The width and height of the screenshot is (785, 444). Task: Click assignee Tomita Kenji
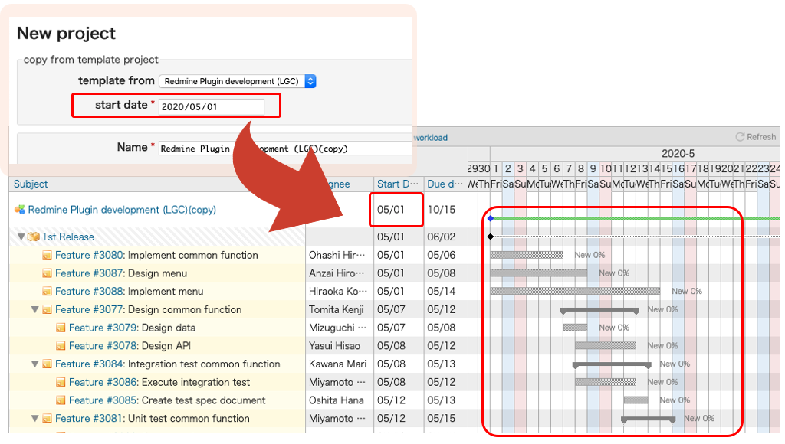coord(336,309)
